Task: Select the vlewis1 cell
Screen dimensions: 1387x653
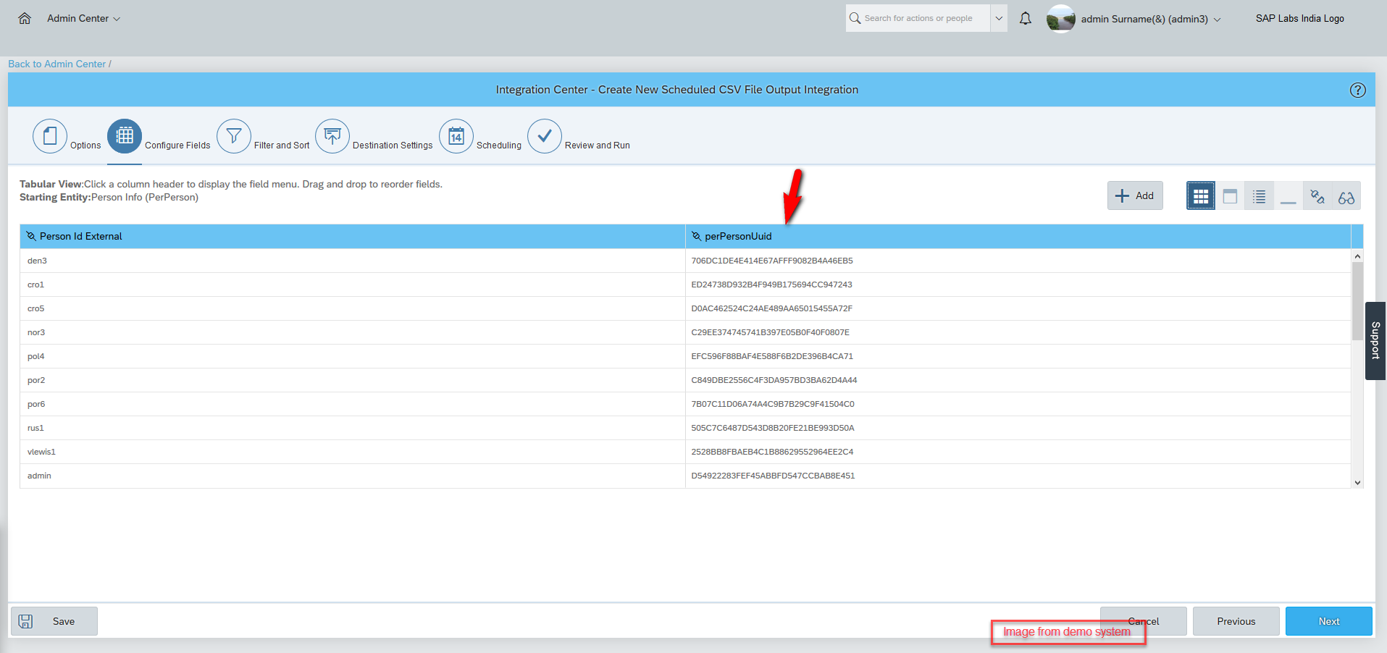Action: pyautogui.click(x=353, y=452)
